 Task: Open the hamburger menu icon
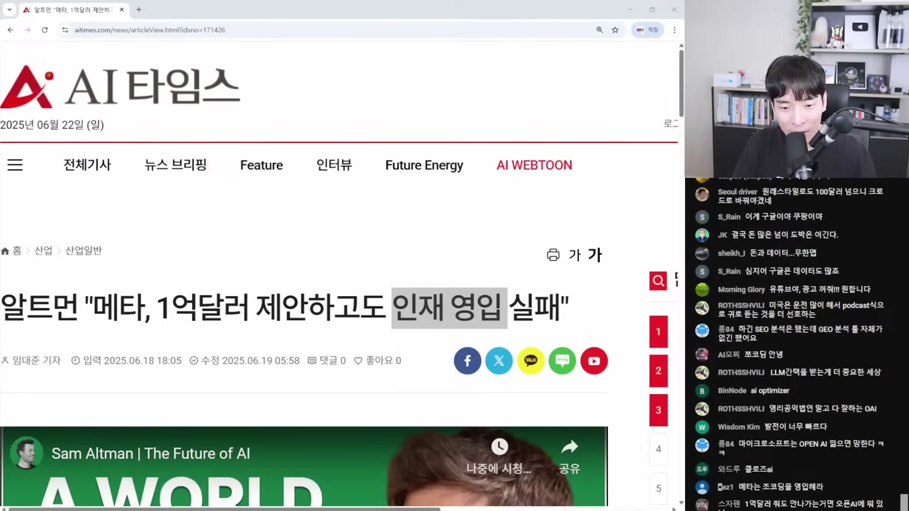tap(15, 165)
